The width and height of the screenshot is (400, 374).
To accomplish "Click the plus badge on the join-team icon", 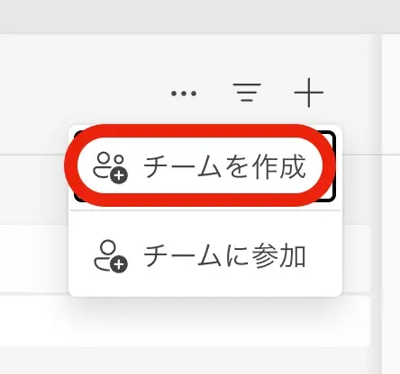I will pyautogui.click(x=119, y=264).
